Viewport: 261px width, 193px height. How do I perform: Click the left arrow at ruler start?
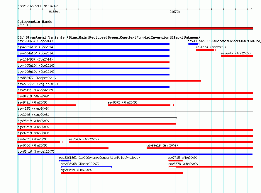18,9
